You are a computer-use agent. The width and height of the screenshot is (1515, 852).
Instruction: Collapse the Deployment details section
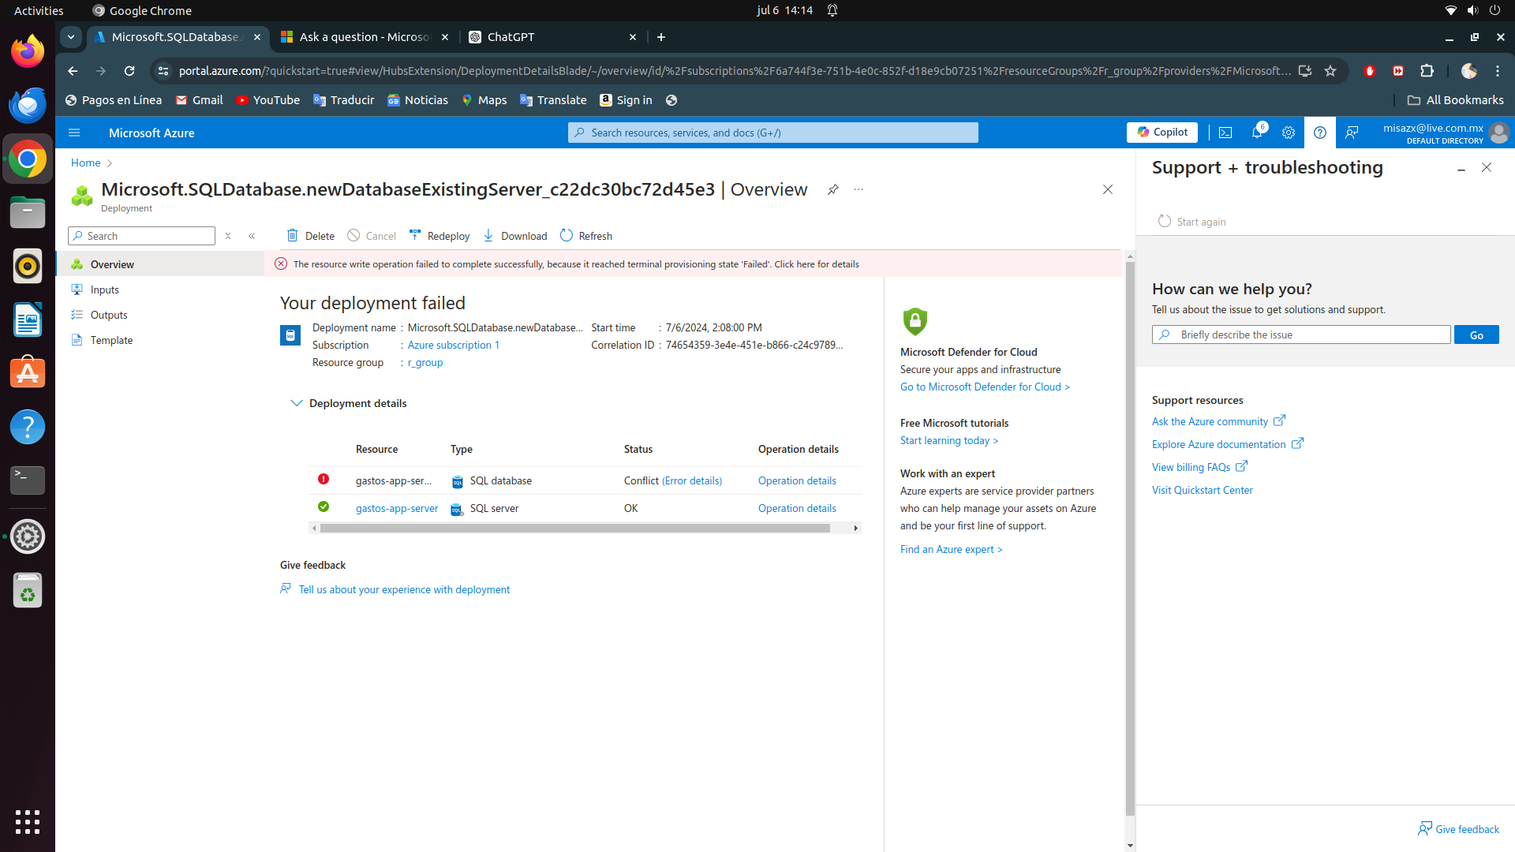click(x=297, y=403)
